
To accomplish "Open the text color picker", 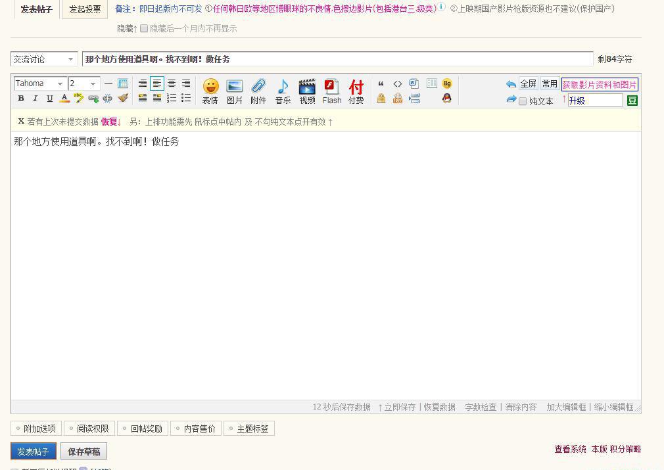I will [64, 98].
